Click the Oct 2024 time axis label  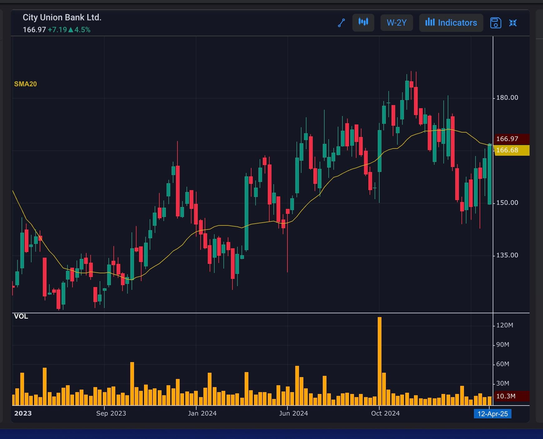click(385, 413)
